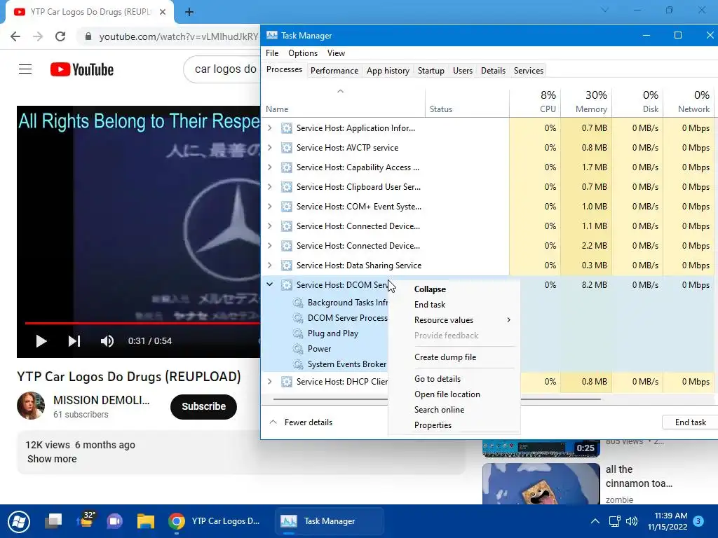Click the Service Host: AVCTP service gear icon
718x538 pixels.
[287, 148]
